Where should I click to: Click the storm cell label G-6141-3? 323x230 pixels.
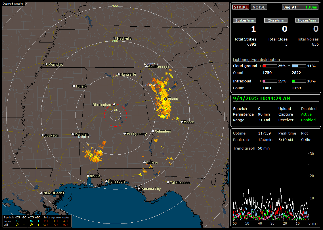click(x=153, y=85)
